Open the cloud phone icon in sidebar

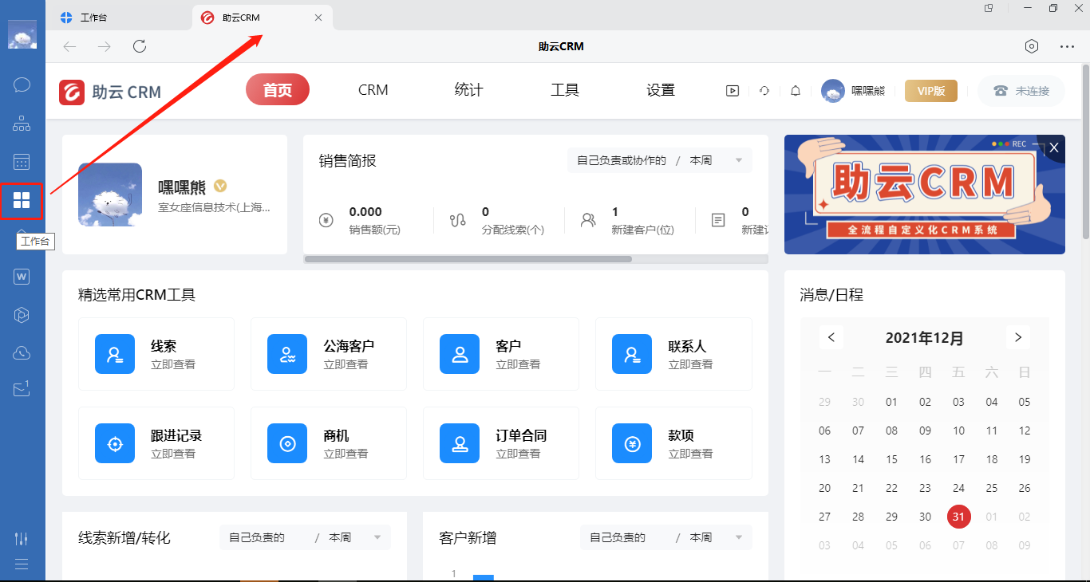point(22,352)
